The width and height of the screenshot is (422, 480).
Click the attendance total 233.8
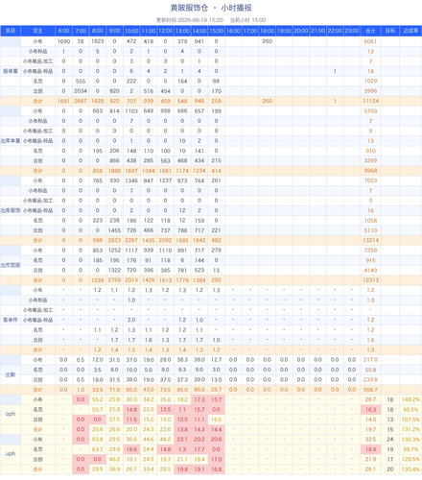[370, 379]
